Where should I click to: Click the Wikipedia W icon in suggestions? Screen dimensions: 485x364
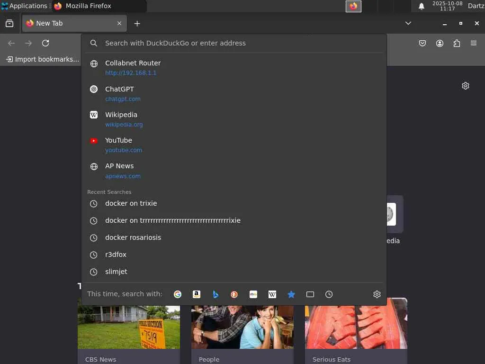tap(94, 115)
